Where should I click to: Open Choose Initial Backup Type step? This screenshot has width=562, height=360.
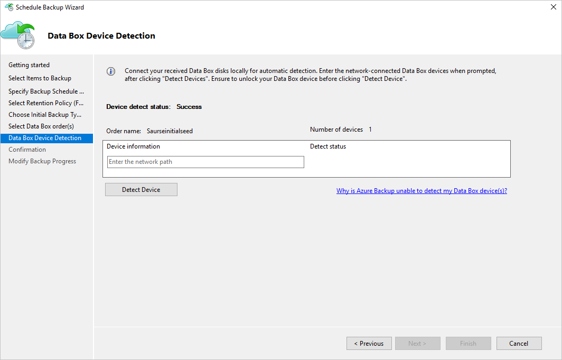(x=45, y=114)
